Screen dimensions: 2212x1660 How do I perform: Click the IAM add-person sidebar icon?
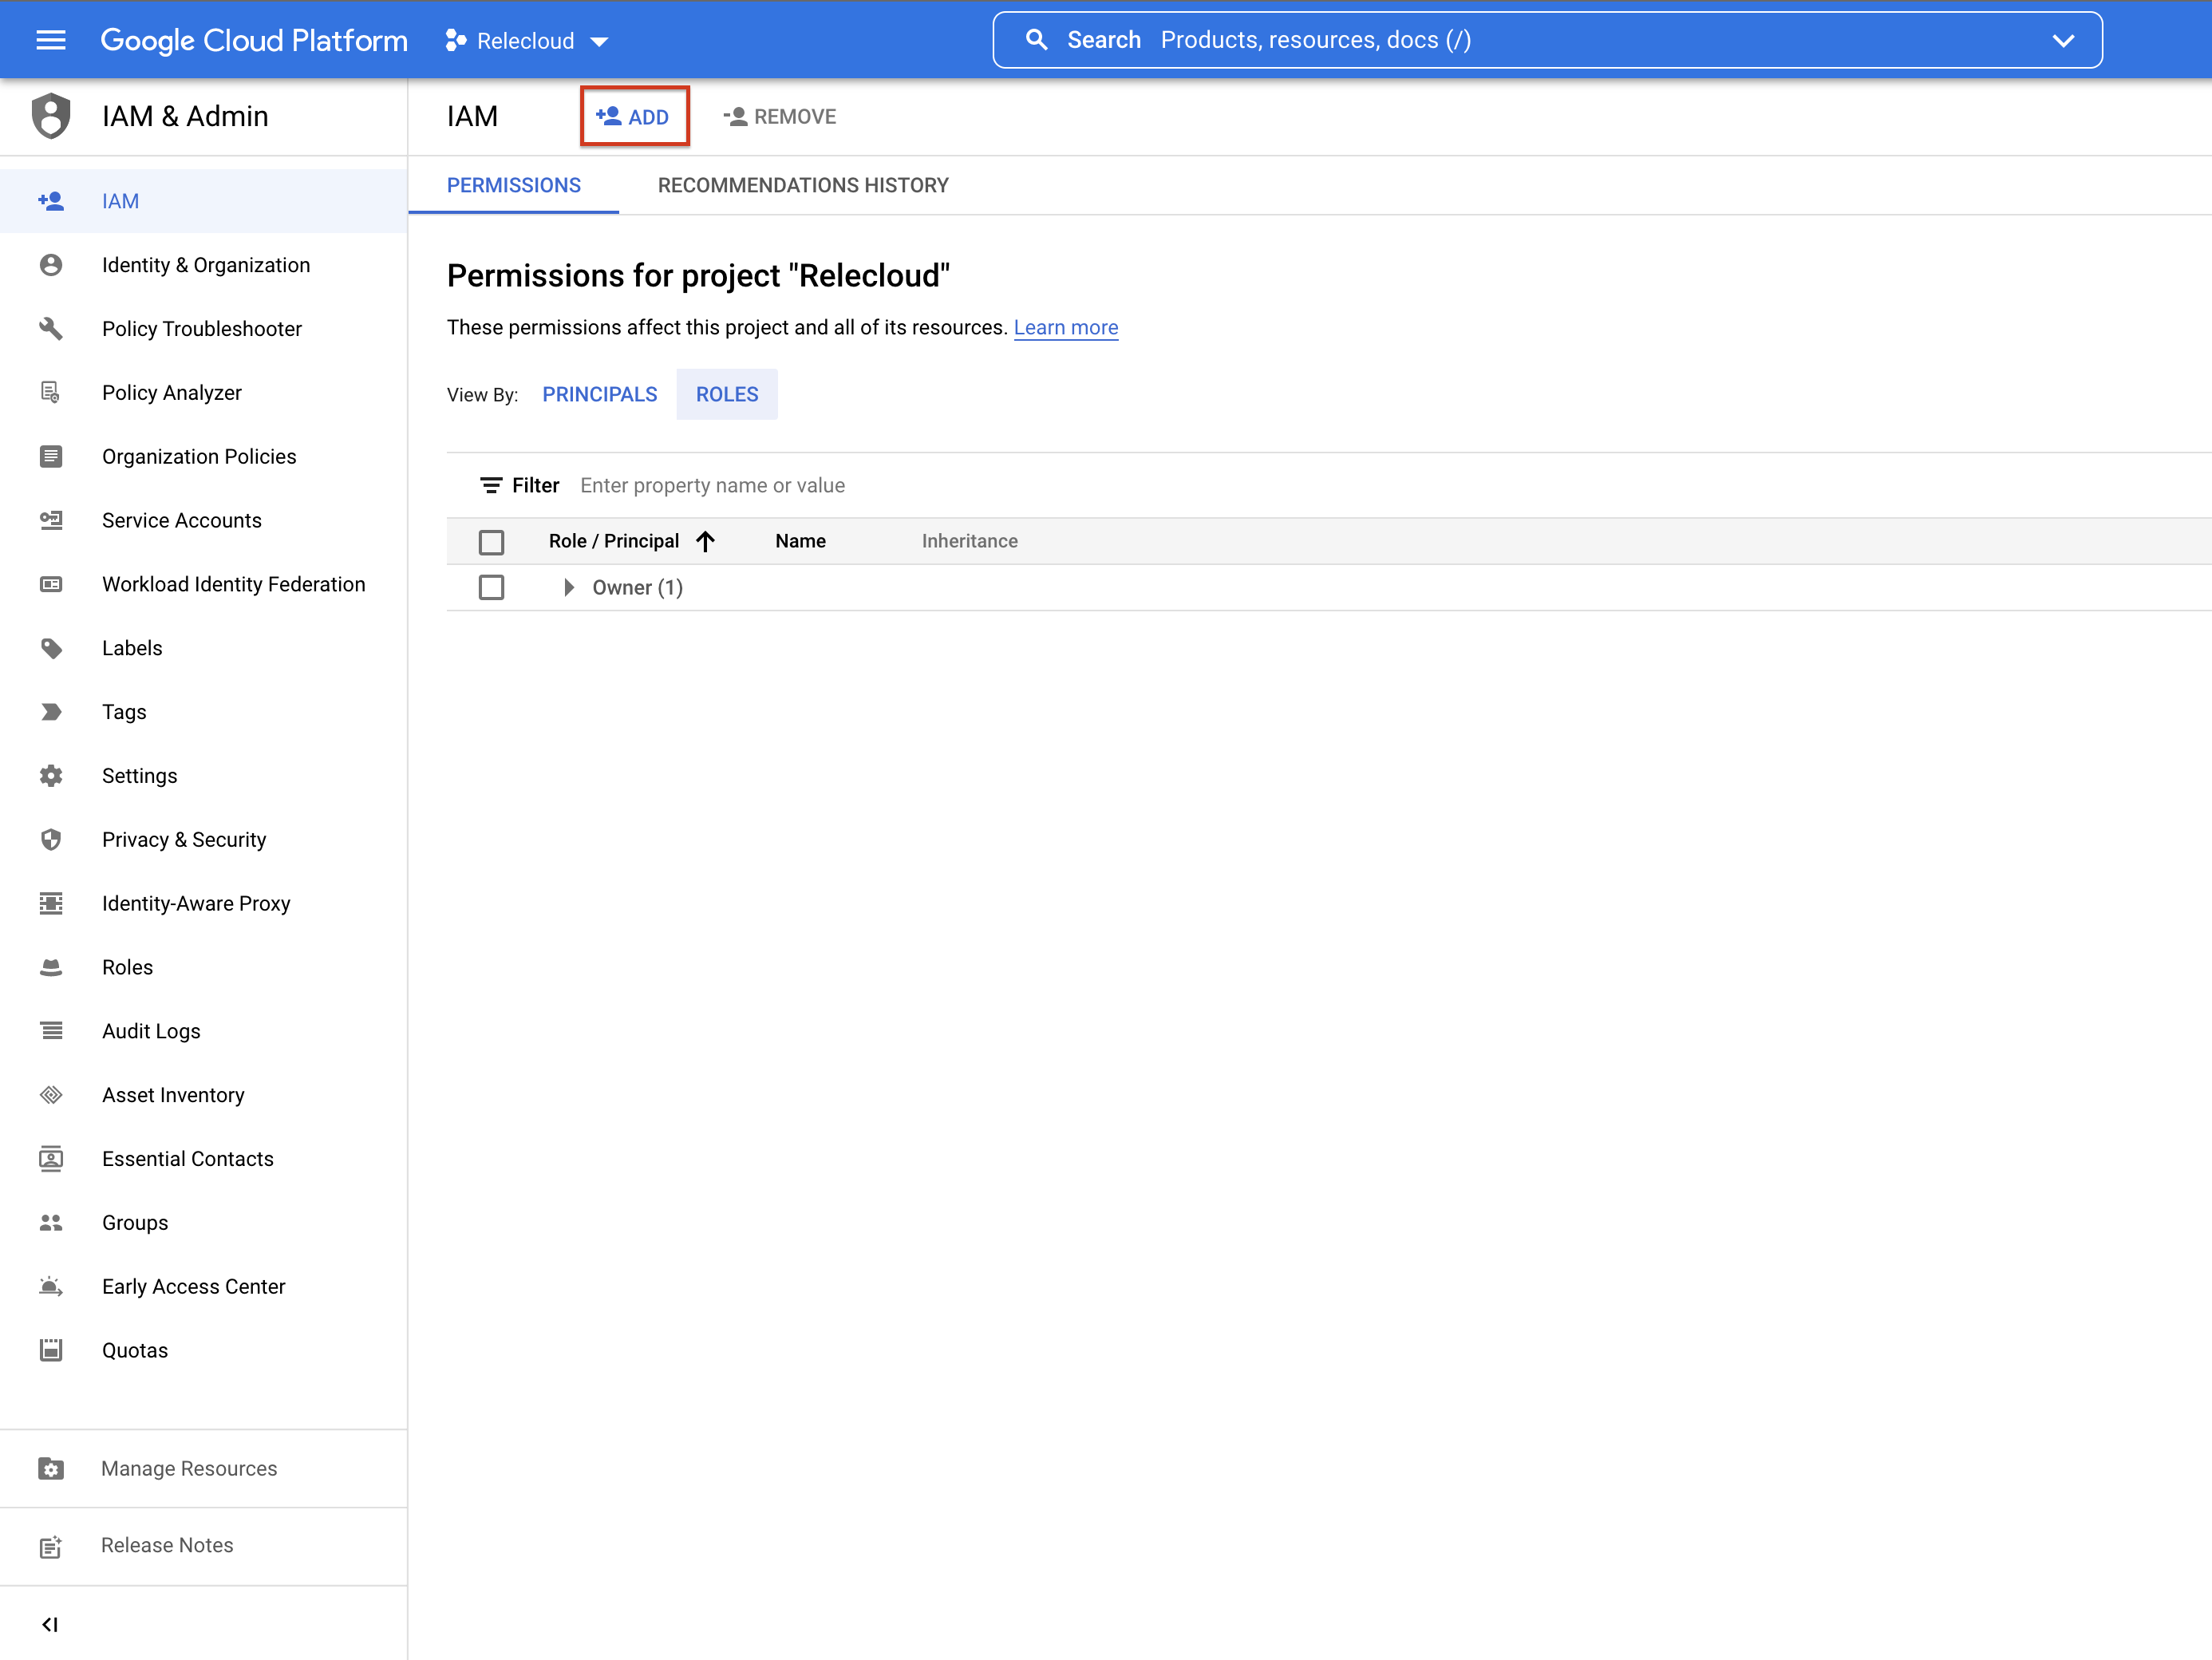click(x=51, y=201)
